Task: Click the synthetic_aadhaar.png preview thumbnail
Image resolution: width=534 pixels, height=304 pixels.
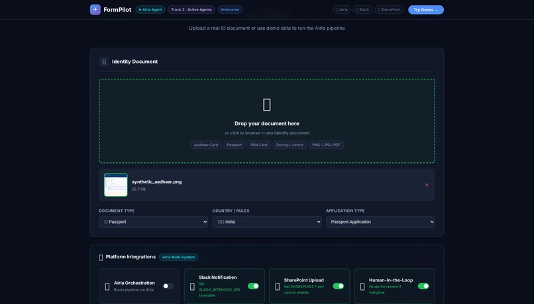Action: pyautogui.click(x=116, y=185)
